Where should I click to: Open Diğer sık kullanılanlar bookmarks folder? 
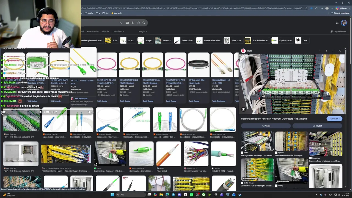click(340, 13)
